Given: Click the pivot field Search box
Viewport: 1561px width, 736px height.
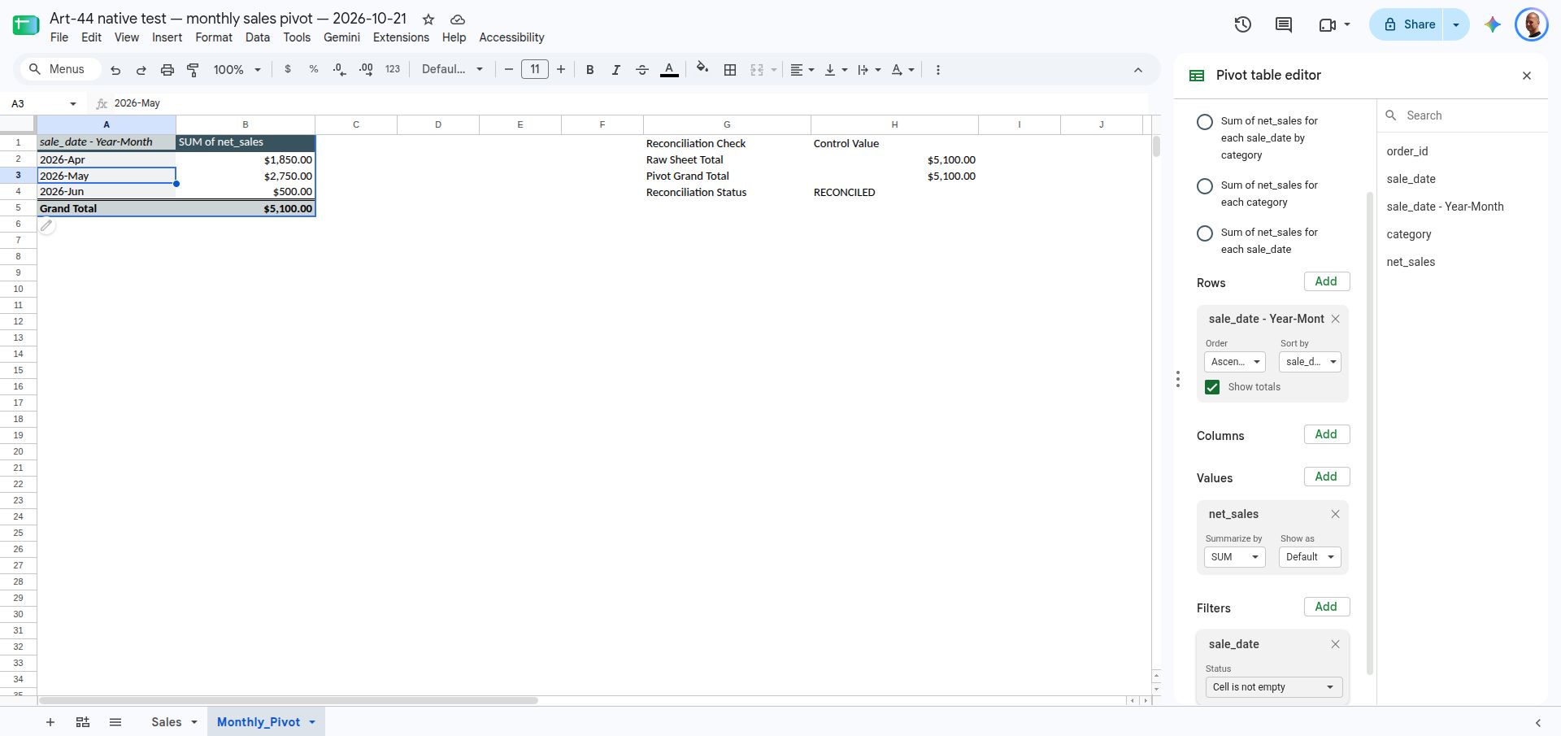Looking at the screenshot, I should [x=1463, y=115].
